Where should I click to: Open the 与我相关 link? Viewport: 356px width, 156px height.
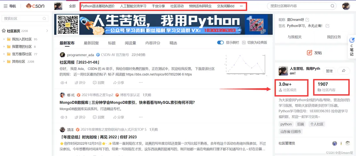tap(295, 37)
